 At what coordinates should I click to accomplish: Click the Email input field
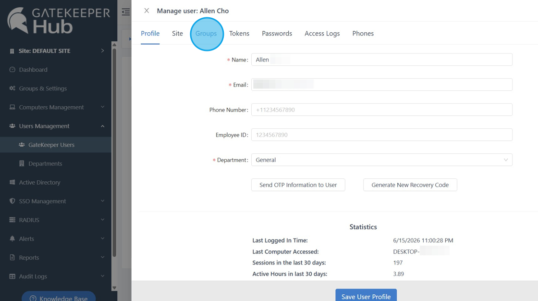pyautogui.click(x=382, y=85)
